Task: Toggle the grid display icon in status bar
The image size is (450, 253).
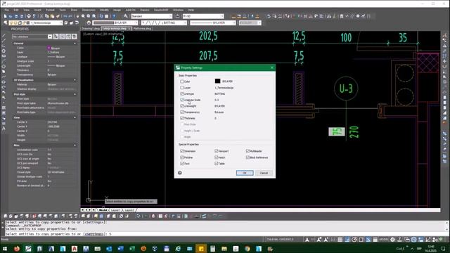Action: (x=340, y=240)
